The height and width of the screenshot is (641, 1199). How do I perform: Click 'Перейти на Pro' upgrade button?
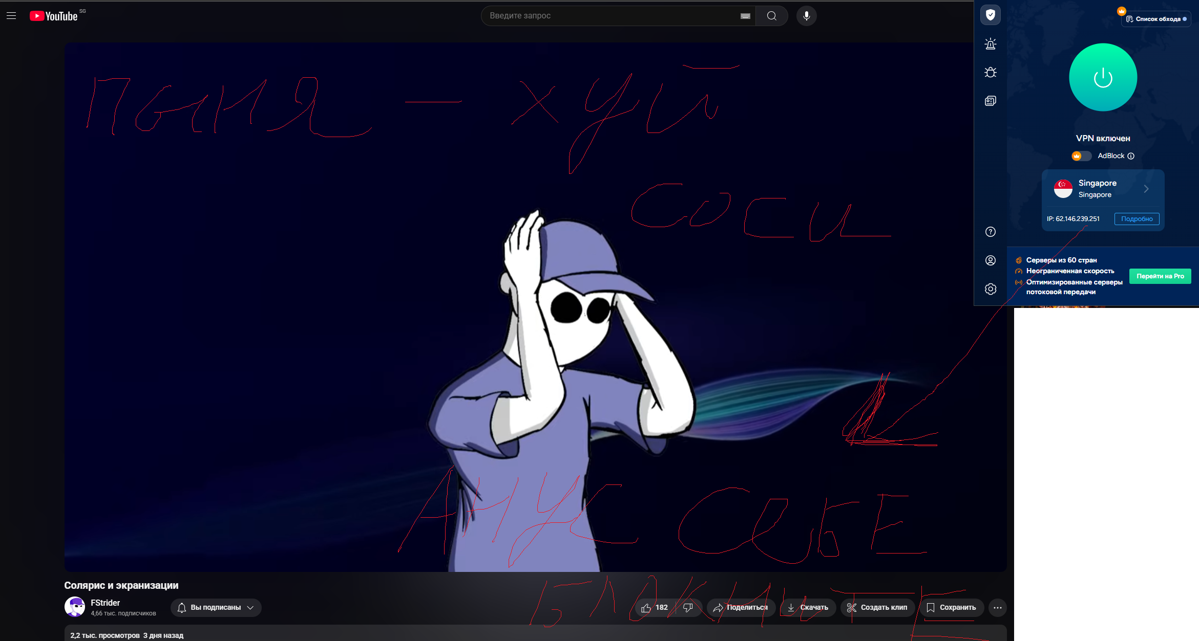(x=1160, y=276)
